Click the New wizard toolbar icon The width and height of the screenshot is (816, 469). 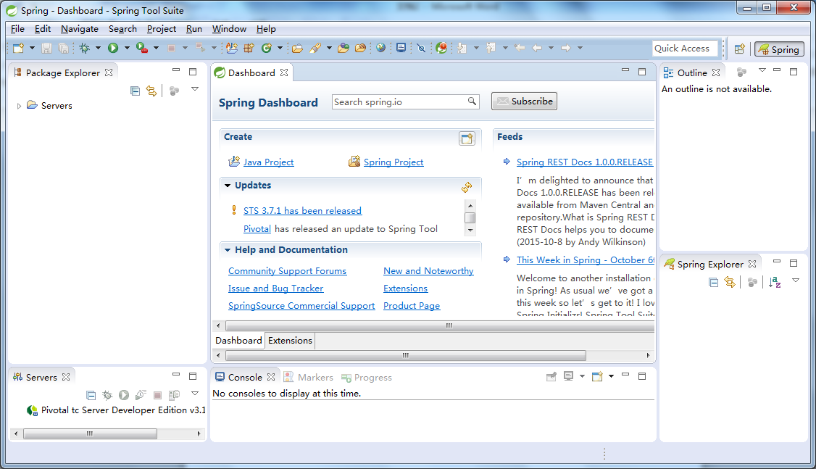click(x=19, y=48)
